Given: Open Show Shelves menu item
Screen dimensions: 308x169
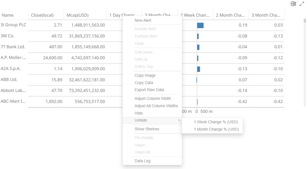Looking at the screenshot, I should pyautogui.click(x=147, y=129).
